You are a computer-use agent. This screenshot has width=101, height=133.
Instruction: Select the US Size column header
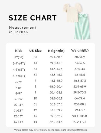pyautogui.click(x=35, y=51)
